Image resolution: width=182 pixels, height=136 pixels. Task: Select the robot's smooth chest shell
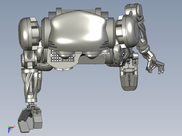click(x=78, y=31)
